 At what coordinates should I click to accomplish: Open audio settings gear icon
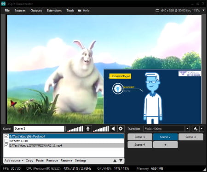point(121,129)
